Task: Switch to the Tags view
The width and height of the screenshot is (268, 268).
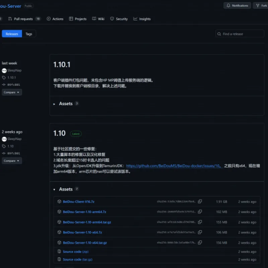Action: (x=29, y=34)
